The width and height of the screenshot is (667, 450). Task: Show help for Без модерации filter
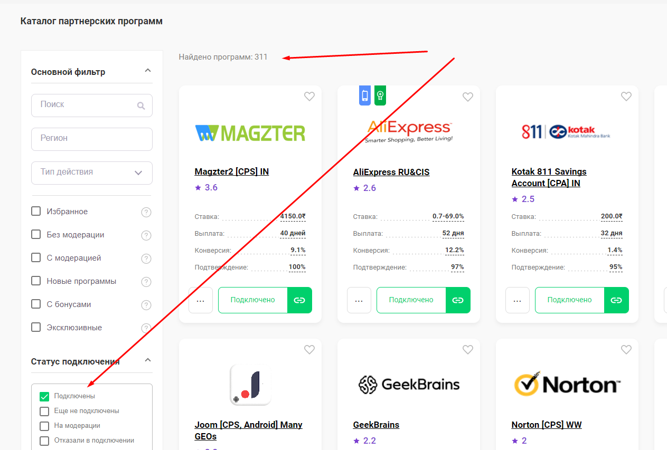146,235
